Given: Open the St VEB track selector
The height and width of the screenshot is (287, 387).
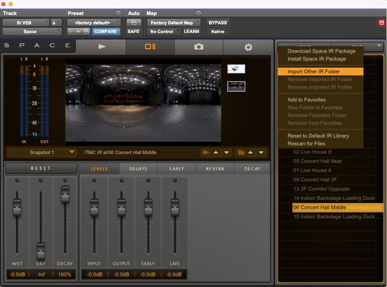Looking at the screenshot, I should [26, 23].
